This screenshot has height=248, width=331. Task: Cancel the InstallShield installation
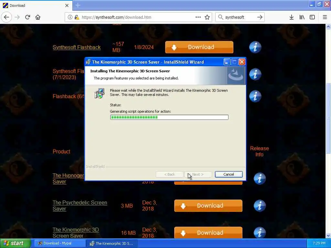pyautogui.click(x=229, y=174)
